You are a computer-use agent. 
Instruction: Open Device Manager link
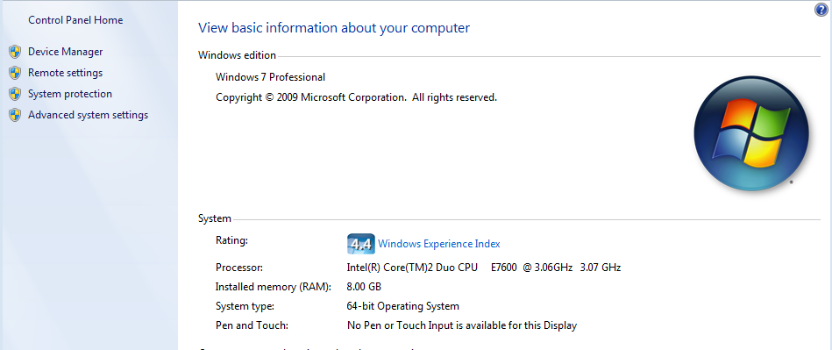[x=65, y=52]
